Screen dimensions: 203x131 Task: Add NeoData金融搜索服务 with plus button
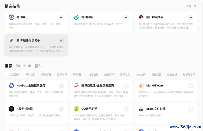click(x=61, y=86)
